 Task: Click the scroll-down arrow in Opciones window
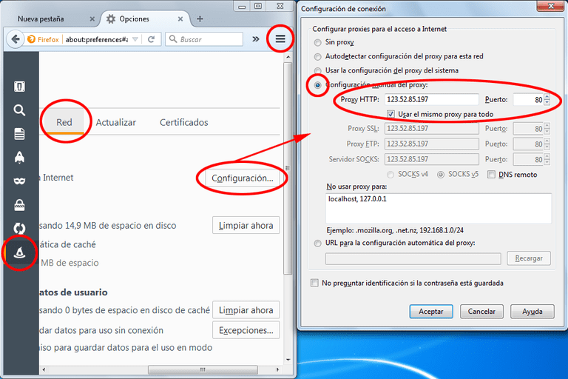[x=288, y=360]
